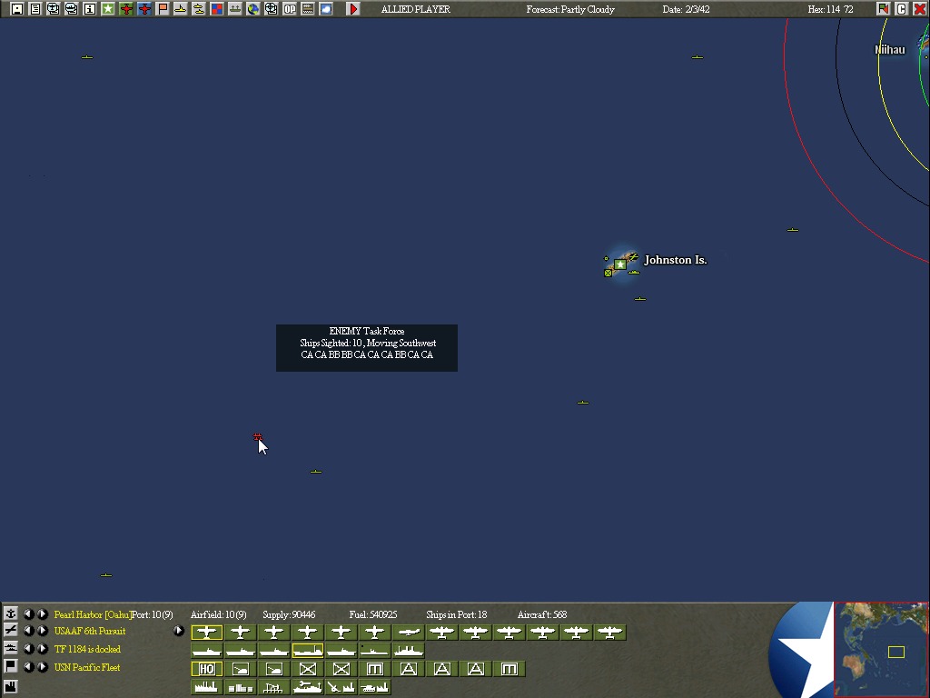
Task: Click 'Supply: 90446' value
Action: pos(289,614)
